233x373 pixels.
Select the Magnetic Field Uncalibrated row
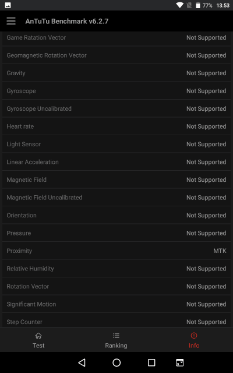[116, 198]
